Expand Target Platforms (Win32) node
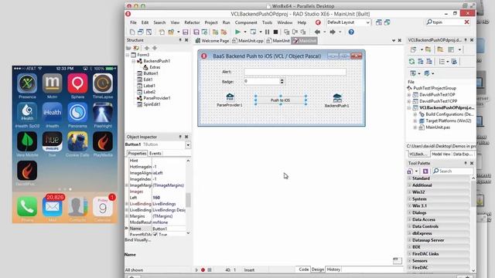 click(x=415, y=120)
